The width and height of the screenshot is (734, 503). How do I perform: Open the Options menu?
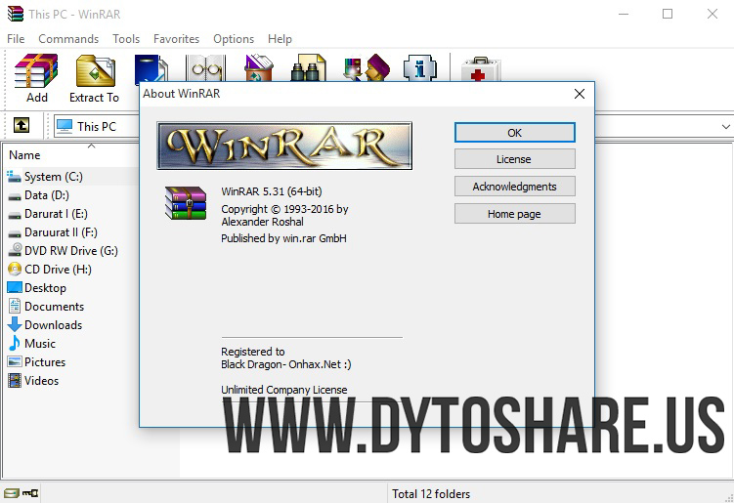234,39
